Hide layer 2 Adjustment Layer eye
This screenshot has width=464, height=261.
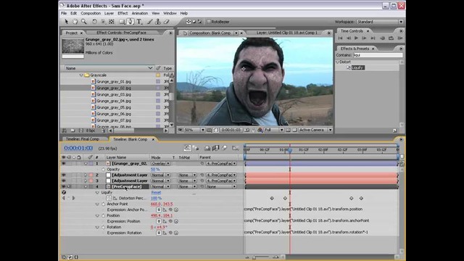click(63, 175)
